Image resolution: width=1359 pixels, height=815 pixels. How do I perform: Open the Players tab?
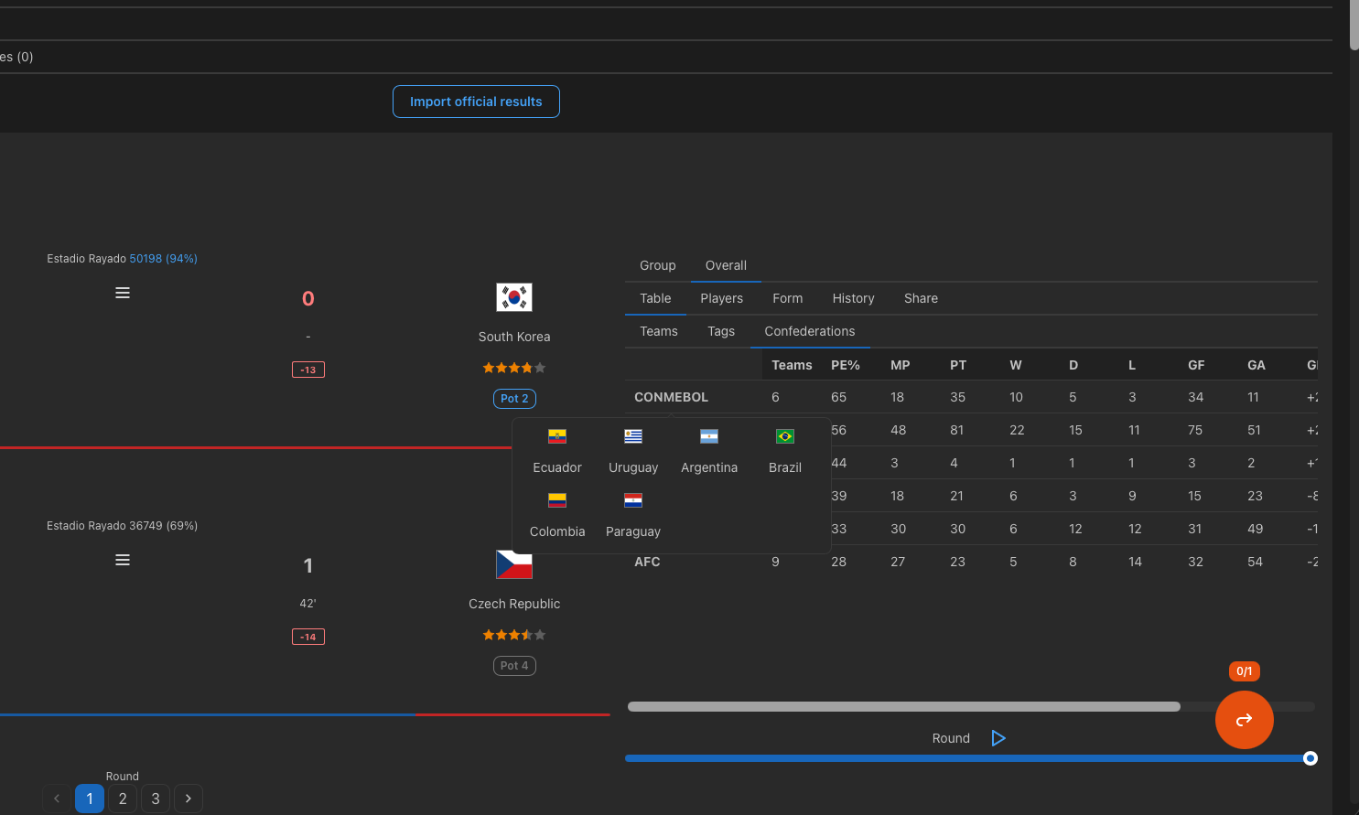(722, 298)
